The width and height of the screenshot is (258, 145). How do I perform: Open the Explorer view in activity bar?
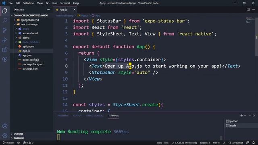[5, 11]
